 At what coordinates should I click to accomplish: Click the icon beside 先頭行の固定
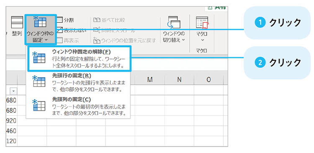pyautogui.click(x=39, y=81)
